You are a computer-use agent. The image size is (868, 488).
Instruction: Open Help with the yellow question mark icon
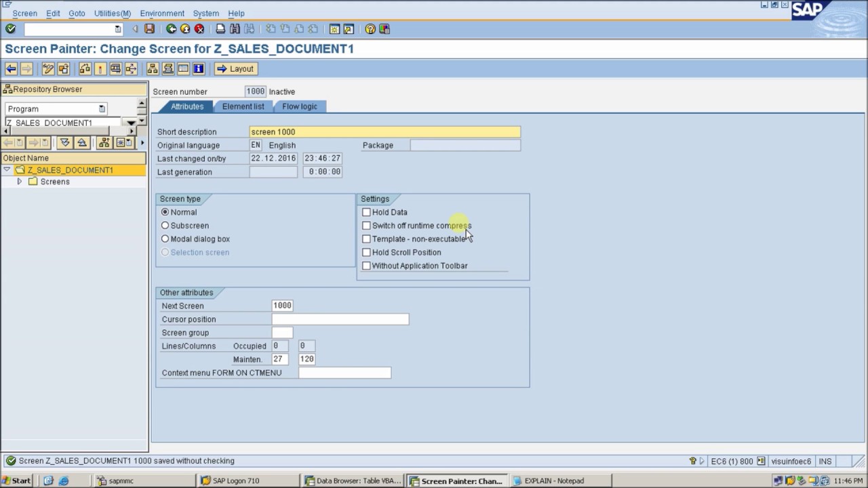(x=370, y=29)
